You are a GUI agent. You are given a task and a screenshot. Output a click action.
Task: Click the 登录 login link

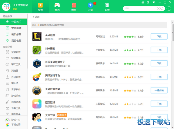pyautogui.click(x=15, y=9)
